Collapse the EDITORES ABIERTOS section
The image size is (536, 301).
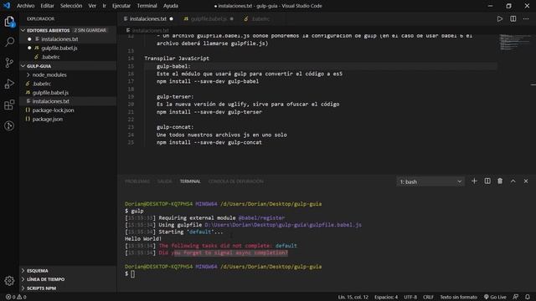click(68, 30)
